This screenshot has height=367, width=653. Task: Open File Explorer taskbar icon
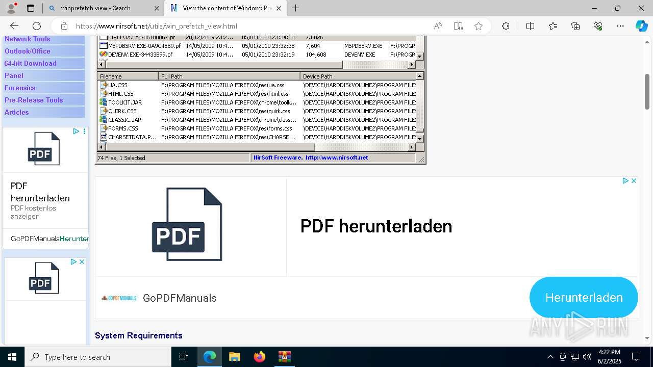pyautogui.click(x=235, y=357)
